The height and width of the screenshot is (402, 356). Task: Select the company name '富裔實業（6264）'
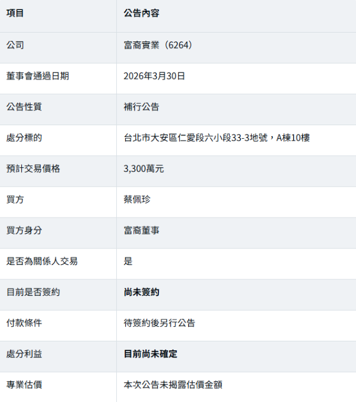158,45
